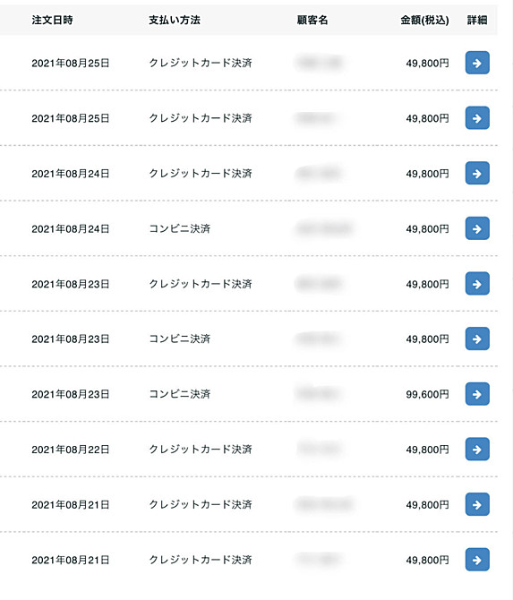The image size is (513, 600).
Task: Click the 顧客名 column header
Action: (x=312, y=20)
